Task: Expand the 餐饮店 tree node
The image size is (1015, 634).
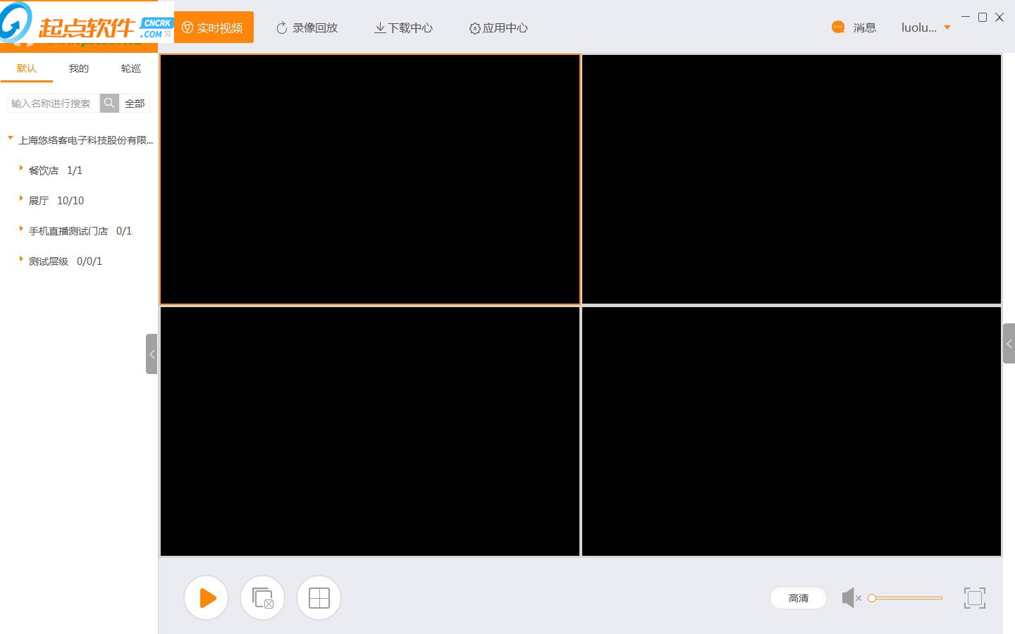Action: click(21, 168)
